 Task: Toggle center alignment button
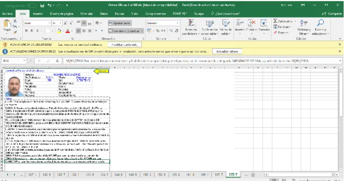click(84, 31)
